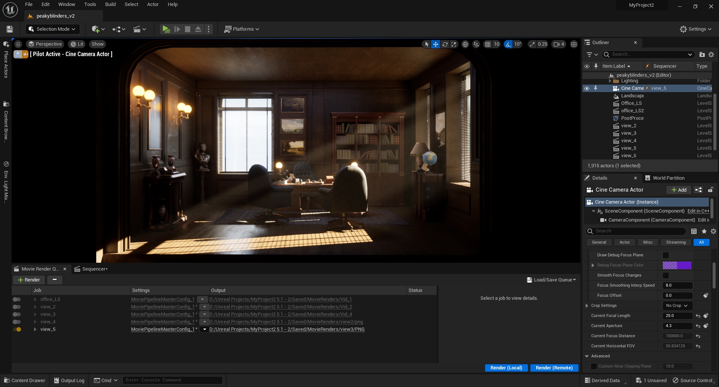Toggle rotation snapping angle icon
The image size is (719, 387).
point(508,44)
